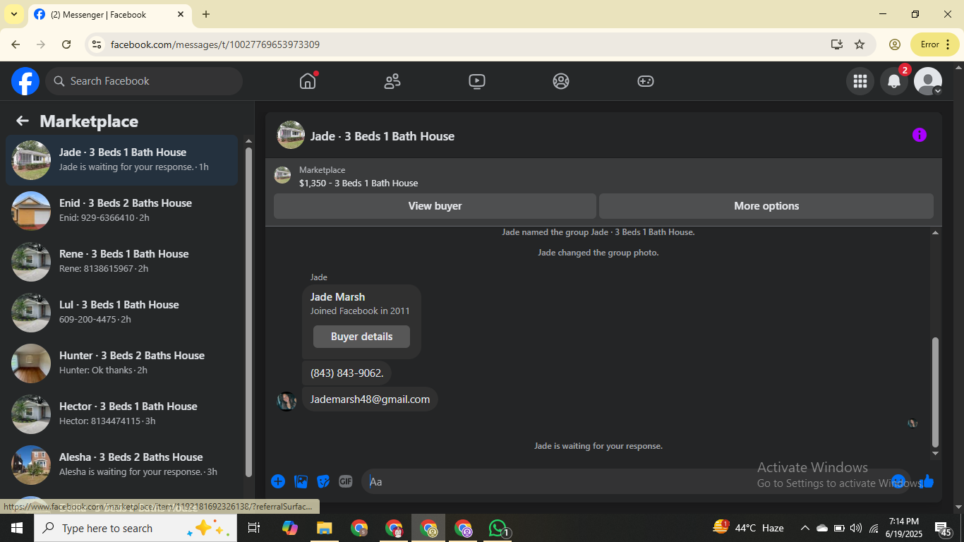The width and height of the screenshot is (964, 542).
Task: Open the Video icon in top navigation
Action: coord(477,81)
